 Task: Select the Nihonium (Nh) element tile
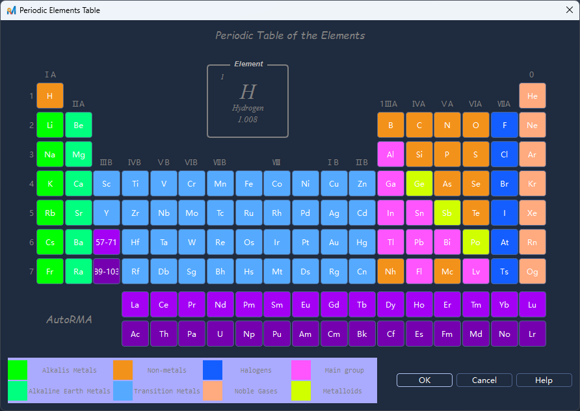[x=391, y=271]
